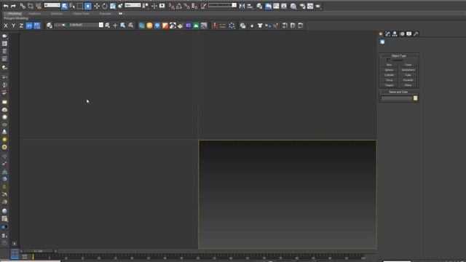466x262 pixels.
Task: Activate the Select and Rotate tool
Action: pos(105,6)
